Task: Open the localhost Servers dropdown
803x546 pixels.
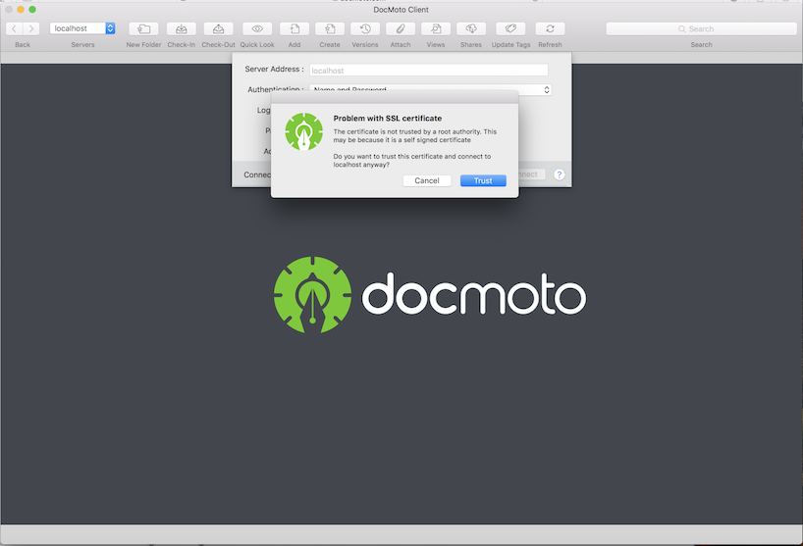Action: pos(82,28)
